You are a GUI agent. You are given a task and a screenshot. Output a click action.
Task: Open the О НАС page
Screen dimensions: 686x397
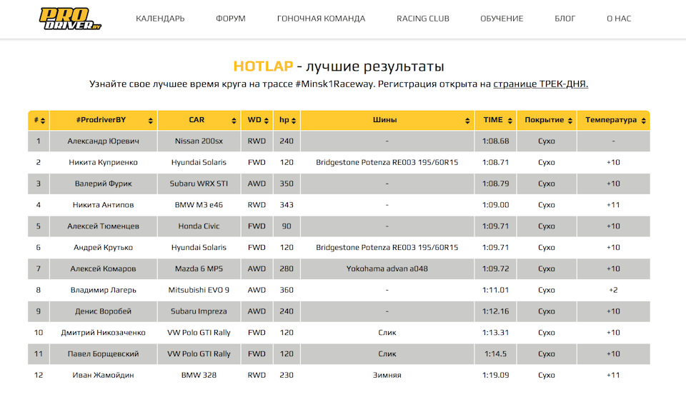pyautogui.click(x=619, y=19)
